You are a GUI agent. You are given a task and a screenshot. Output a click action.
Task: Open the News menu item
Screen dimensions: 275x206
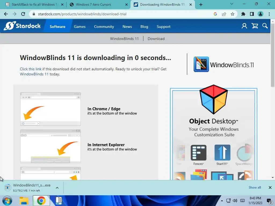[127, 27]
